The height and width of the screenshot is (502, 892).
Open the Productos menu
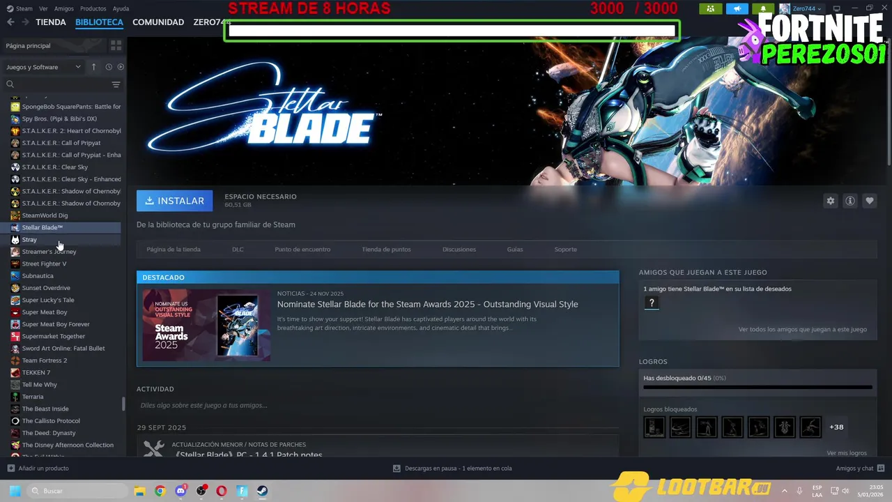pos(93,8)
